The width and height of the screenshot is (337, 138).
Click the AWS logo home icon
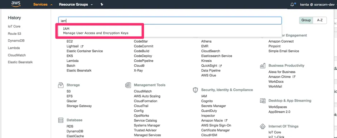[16, 4]
